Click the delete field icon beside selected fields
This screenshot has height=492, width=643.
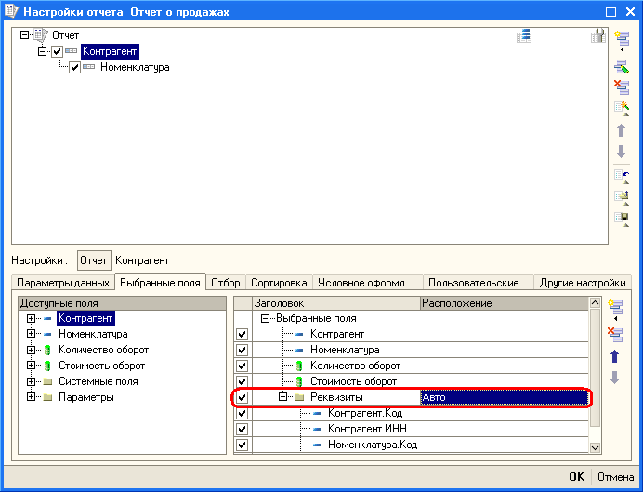pyautogui.click(x=613, y=333)
